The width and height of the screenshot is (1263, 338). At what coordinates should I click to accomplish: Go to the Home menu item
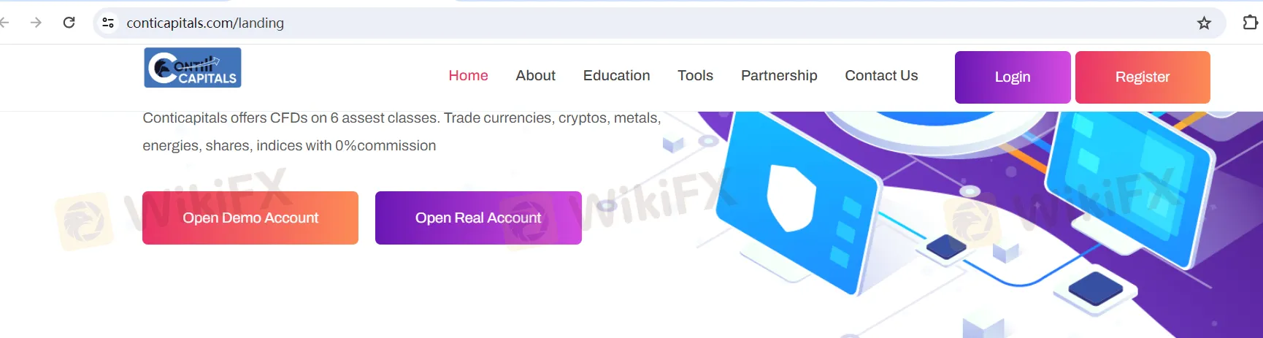(468, 76)
